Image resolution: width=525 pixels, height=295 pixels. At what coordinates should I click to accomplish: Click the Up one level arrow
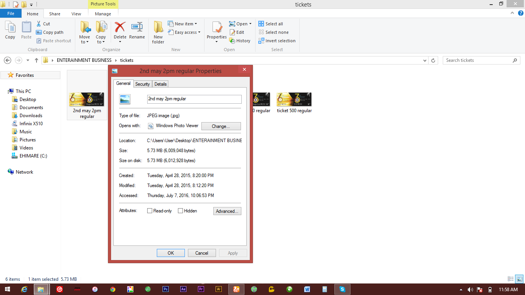tap(37, 60)
